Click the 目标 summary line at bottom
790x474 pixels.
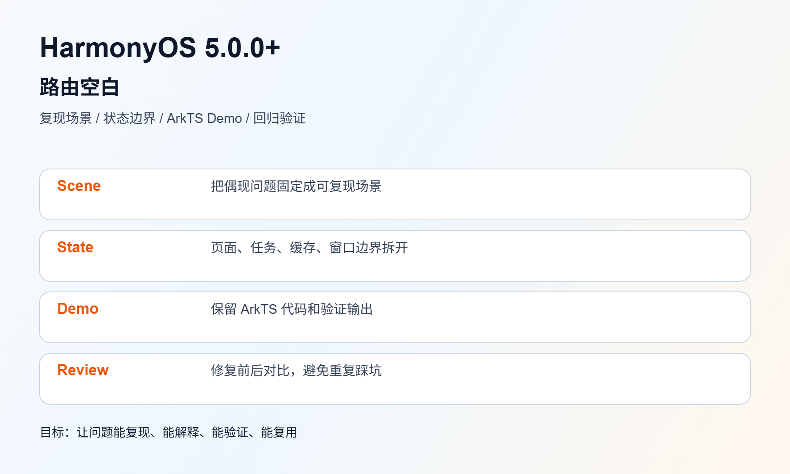click(x=169, y=432)
